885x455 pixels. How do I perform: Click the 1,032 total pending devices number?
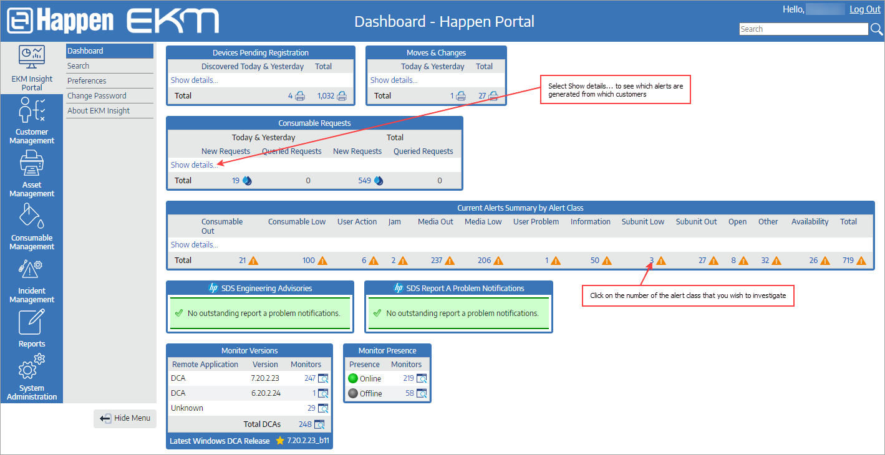326,96
